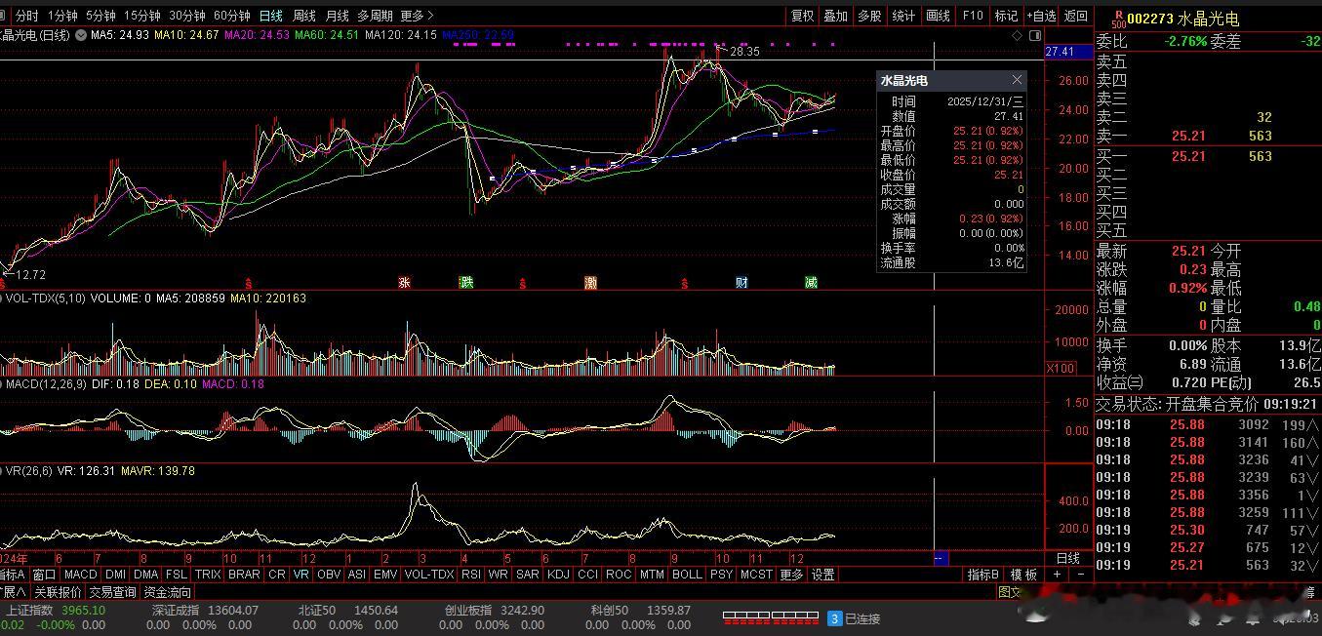
Task: Switch chart period to 周线
Action: point(304,16)
